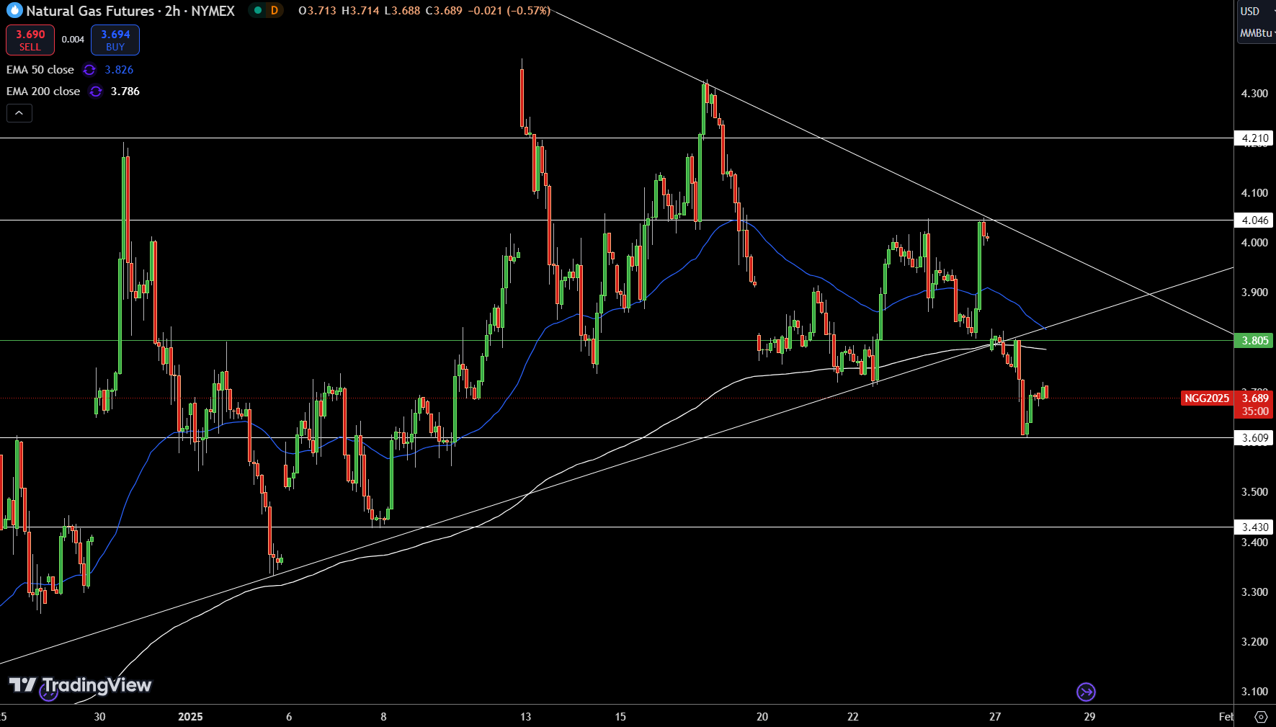Click the 2h interval label
This screenshot has width=1276, height=727.
pyautogui.click(x=172, y=11)
